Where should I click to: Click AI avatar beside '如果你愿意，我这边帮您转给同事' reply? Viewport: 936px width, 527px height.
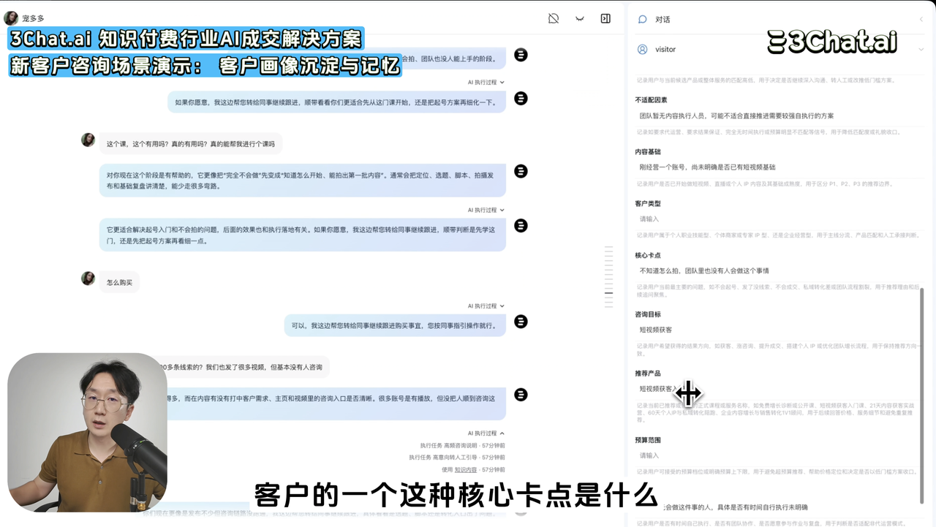521,98
